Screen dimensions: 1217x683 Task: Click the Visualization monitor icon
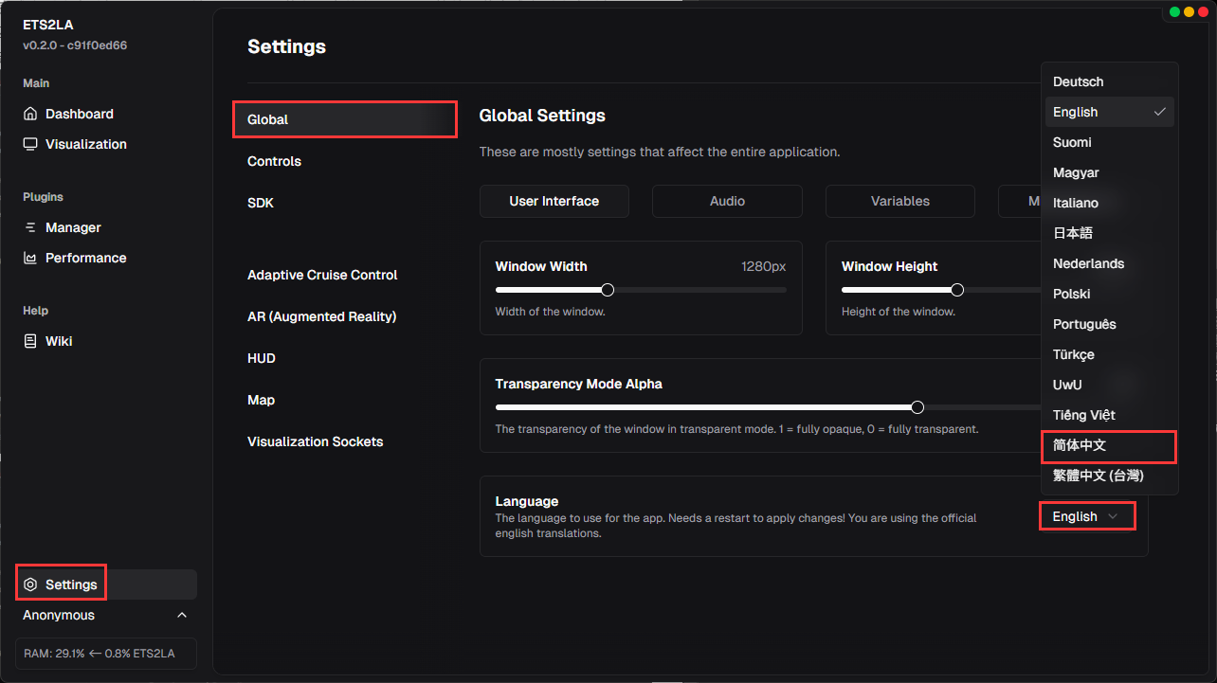30,144
